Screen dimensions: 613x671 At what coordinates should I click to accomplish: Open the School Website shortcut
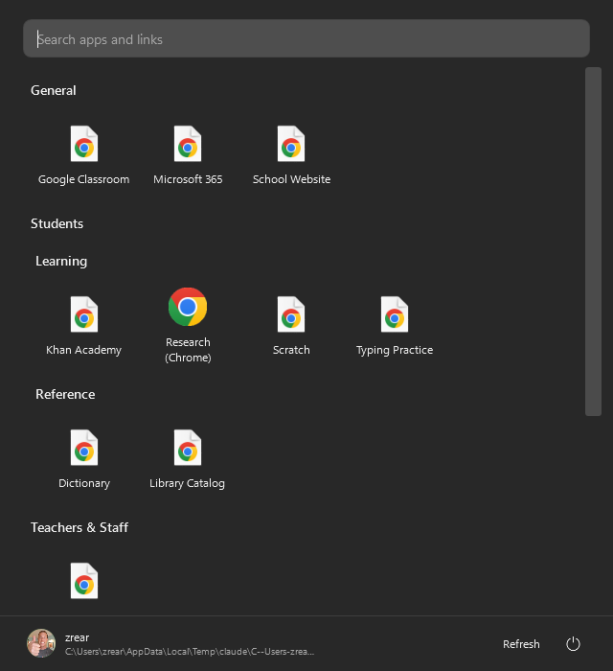[x=291, y=155]
